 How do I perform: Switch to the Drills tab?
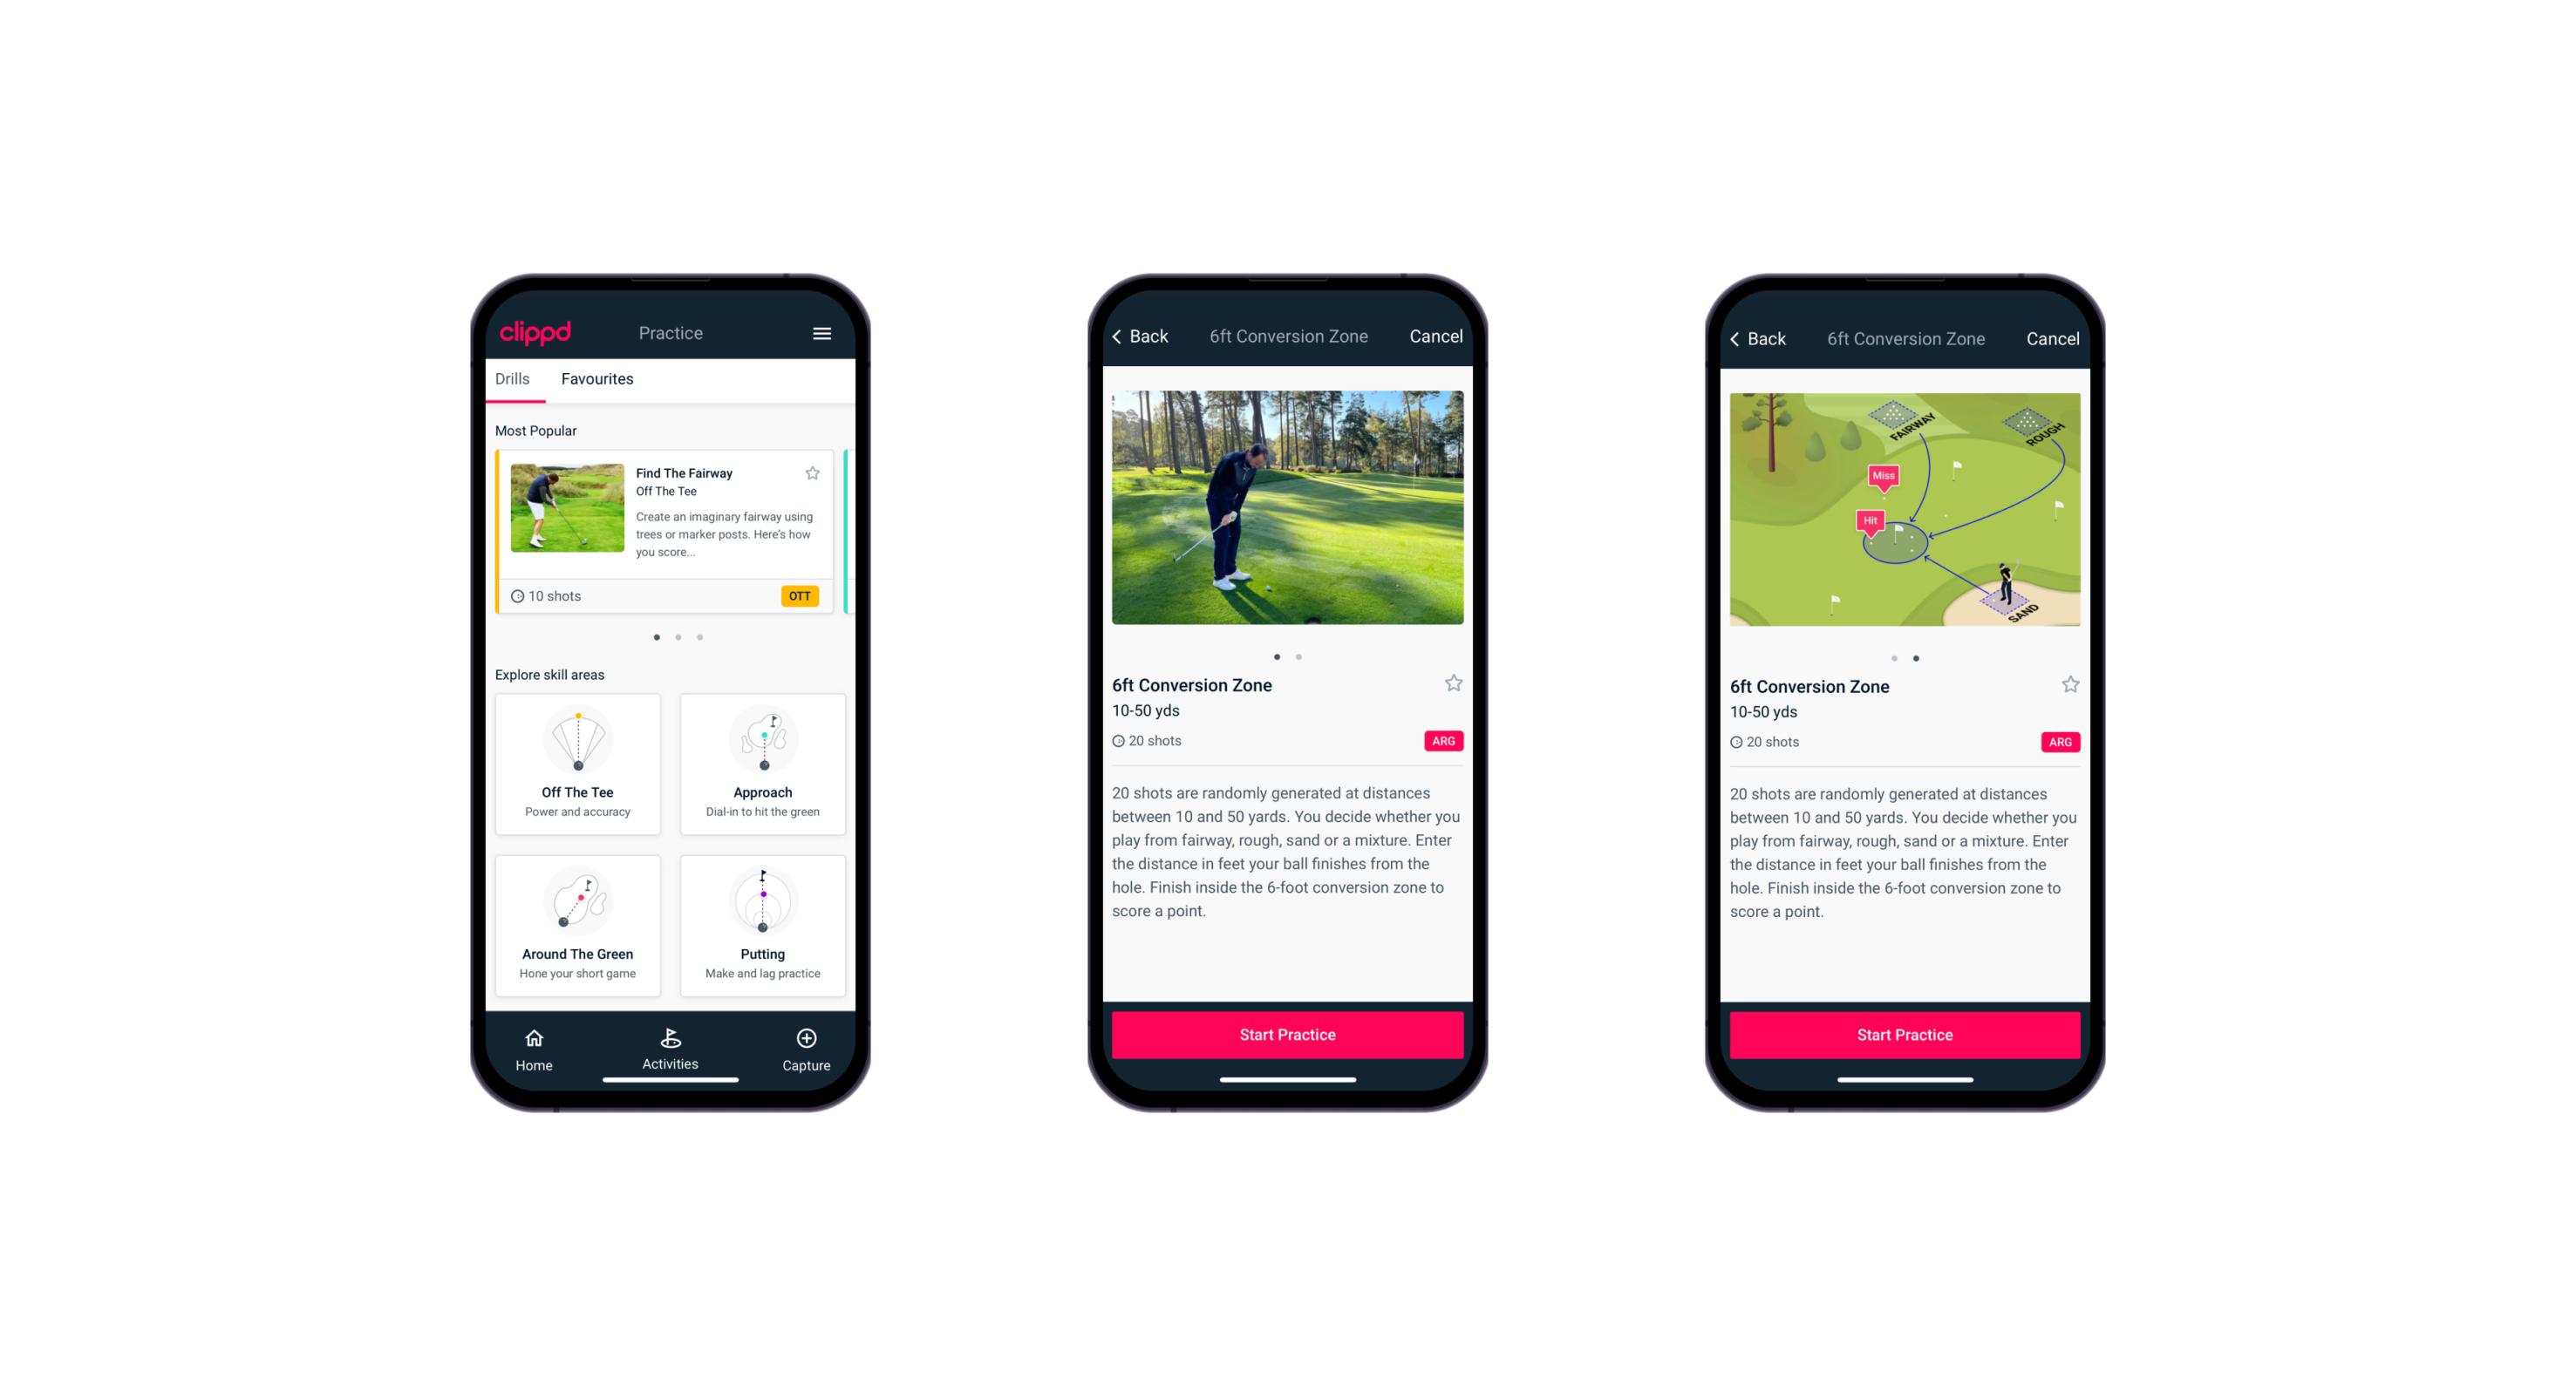pos(512,379)
